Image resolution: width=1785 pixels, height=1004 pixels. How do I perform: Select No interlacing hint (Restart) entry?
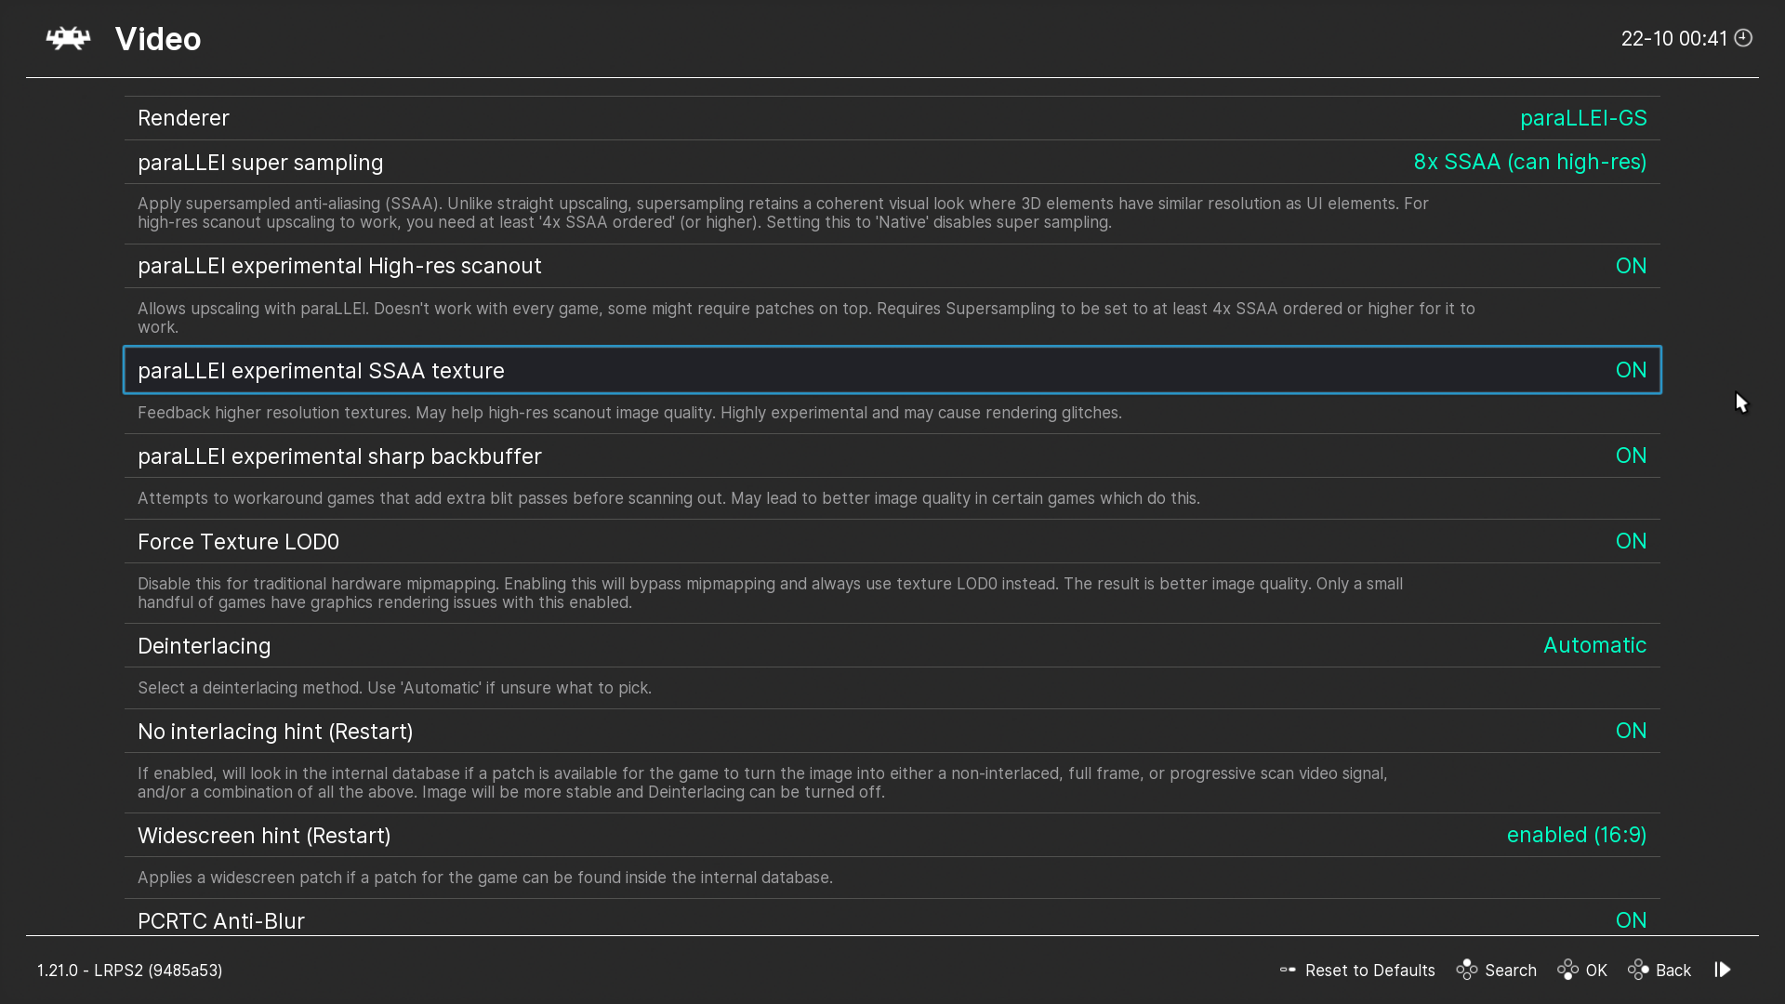(275, 732)
